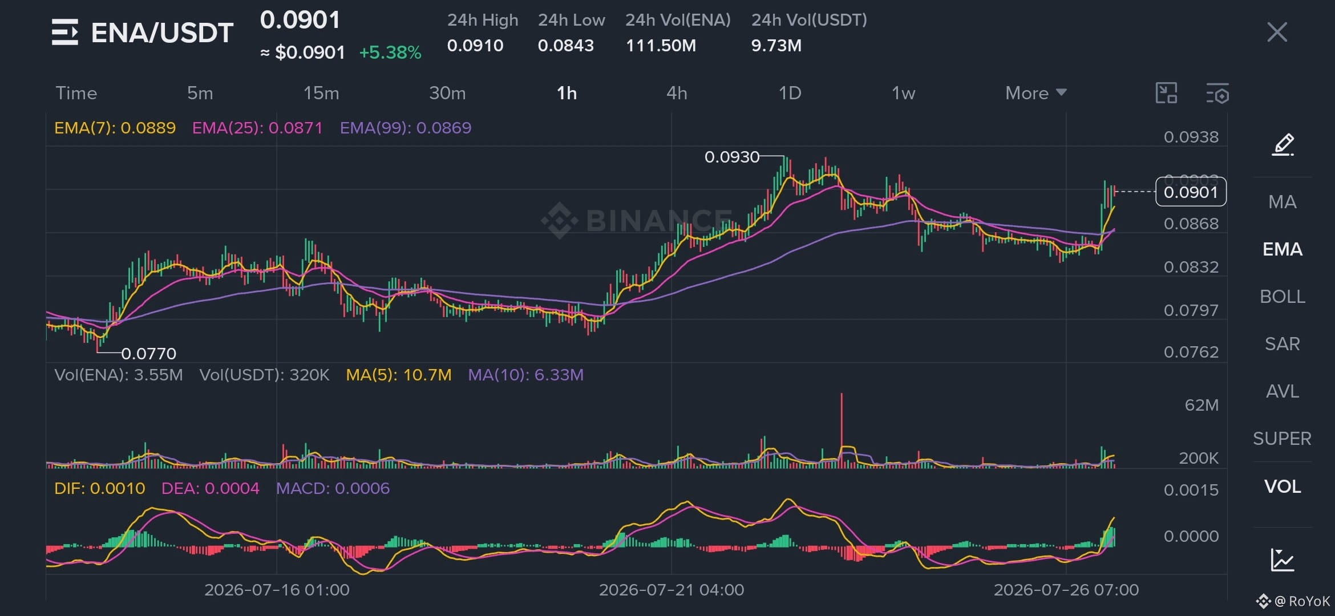Select the 30m interval tab
Viewport: 1335px width, 616px height.
[447, 93]
